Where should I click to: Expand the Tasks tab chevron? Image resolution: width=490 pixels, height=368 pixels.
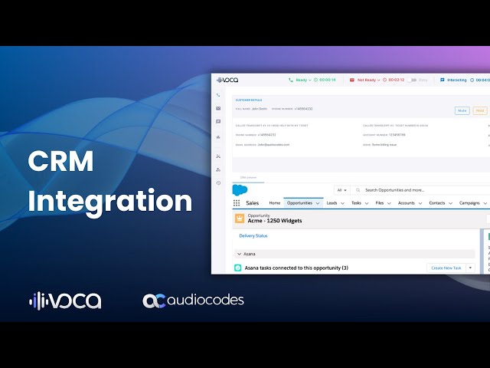[x=367, y=203]
